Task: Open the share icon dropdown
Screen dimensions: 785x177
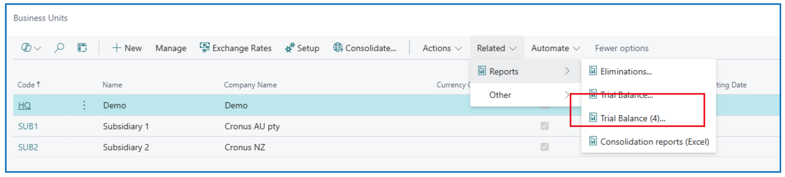Action: click(x=31, y=48)
